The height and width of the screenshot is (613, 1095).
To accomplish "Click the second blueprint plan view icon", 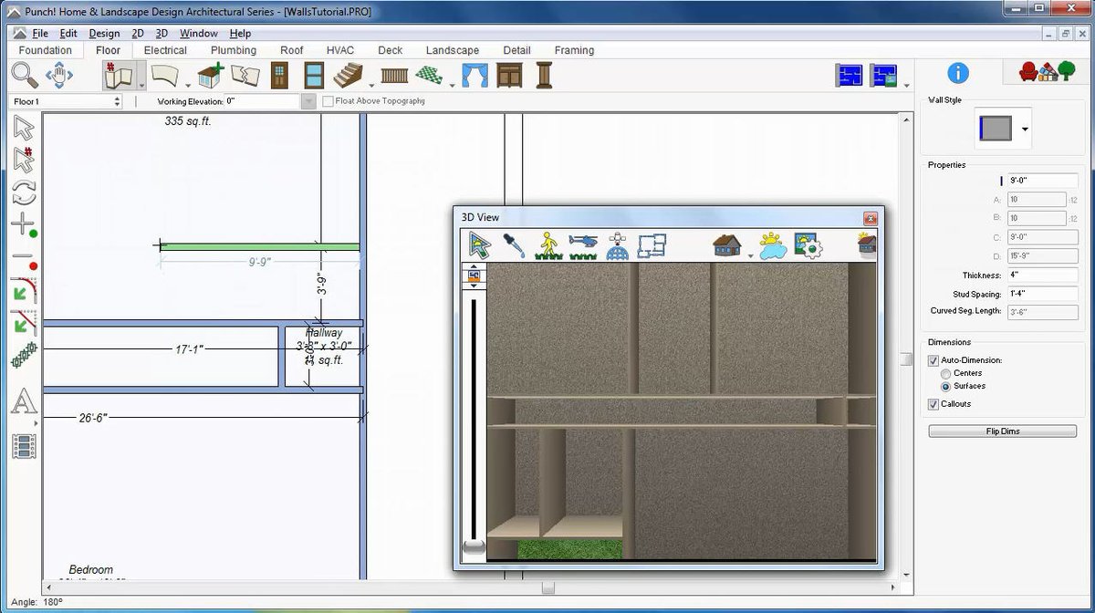I will point(883,75).
